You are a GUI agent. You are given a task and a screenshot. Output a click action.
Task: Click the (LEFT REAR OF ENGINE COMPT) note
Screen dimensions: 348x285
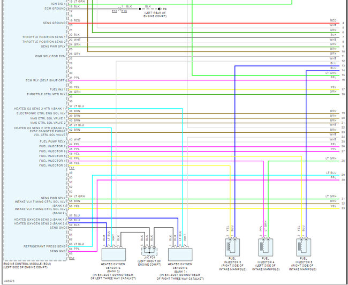coord(155,14)
